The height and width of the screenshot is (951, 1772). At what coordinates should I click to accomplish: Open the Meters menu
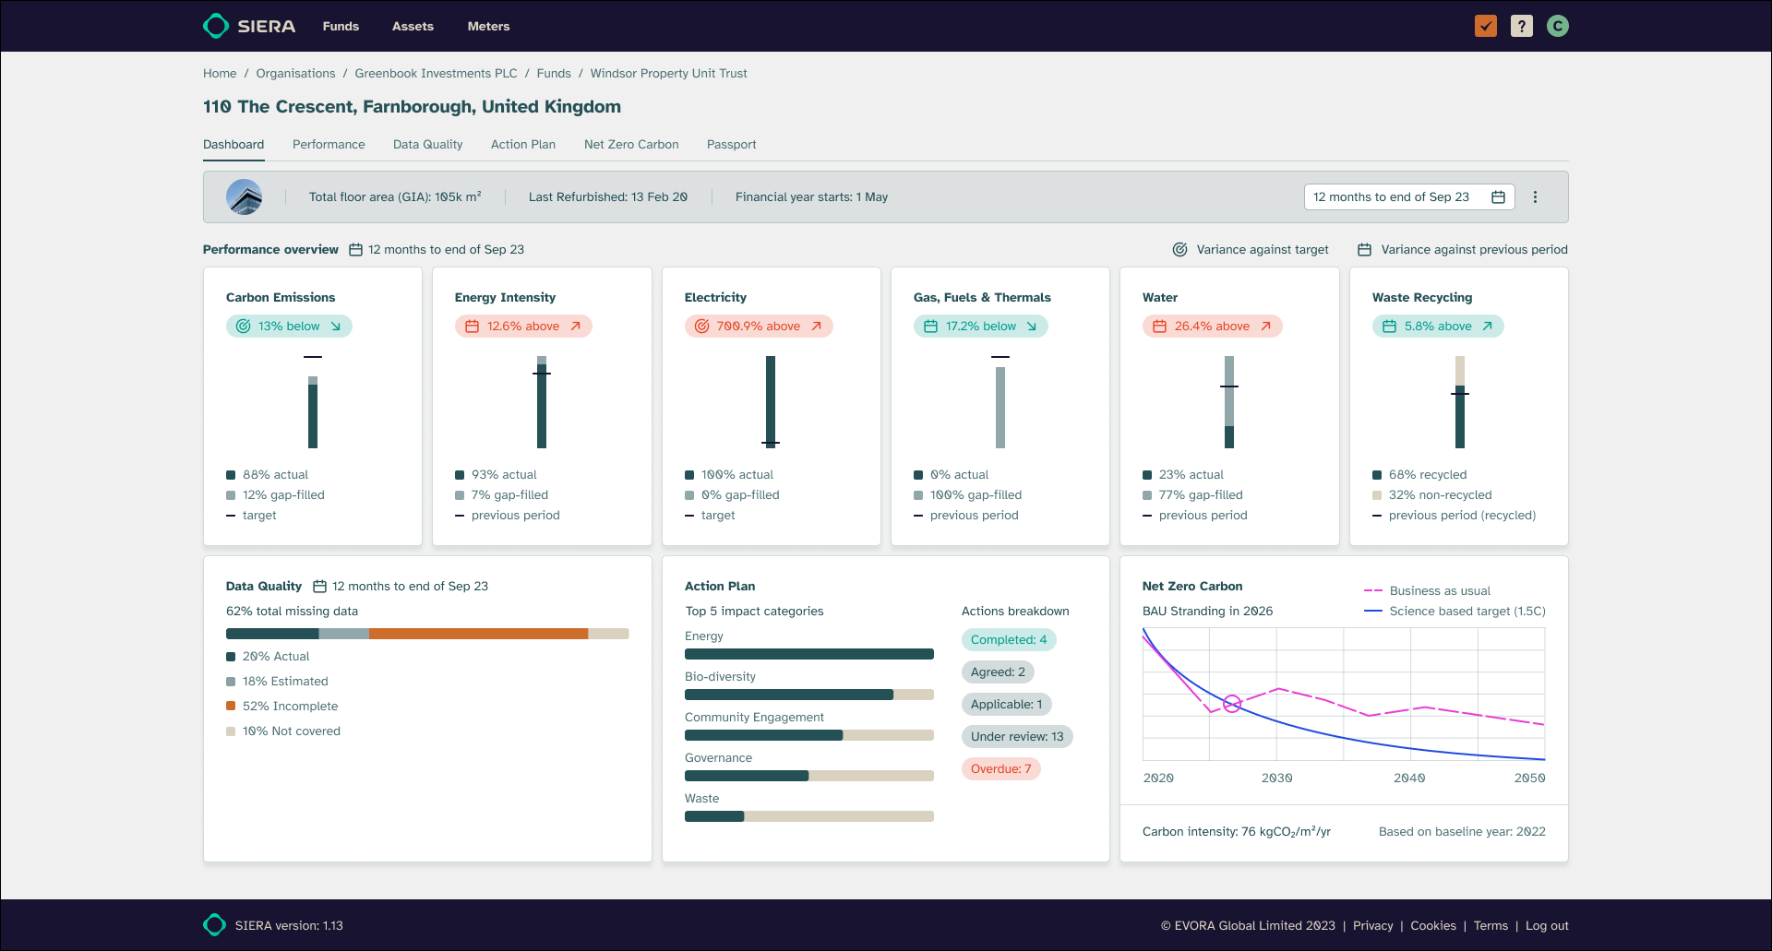click(x=487, y=26)
